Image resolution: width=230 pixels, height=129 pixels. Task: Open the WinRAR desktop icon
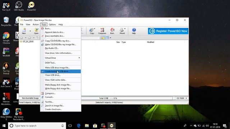click(6, 52)
